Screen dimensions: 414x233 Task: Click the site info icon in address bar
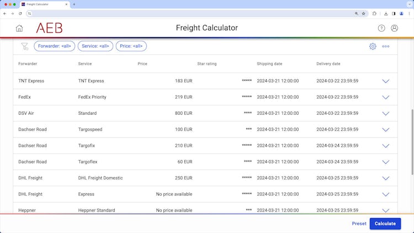click(30, 13)
